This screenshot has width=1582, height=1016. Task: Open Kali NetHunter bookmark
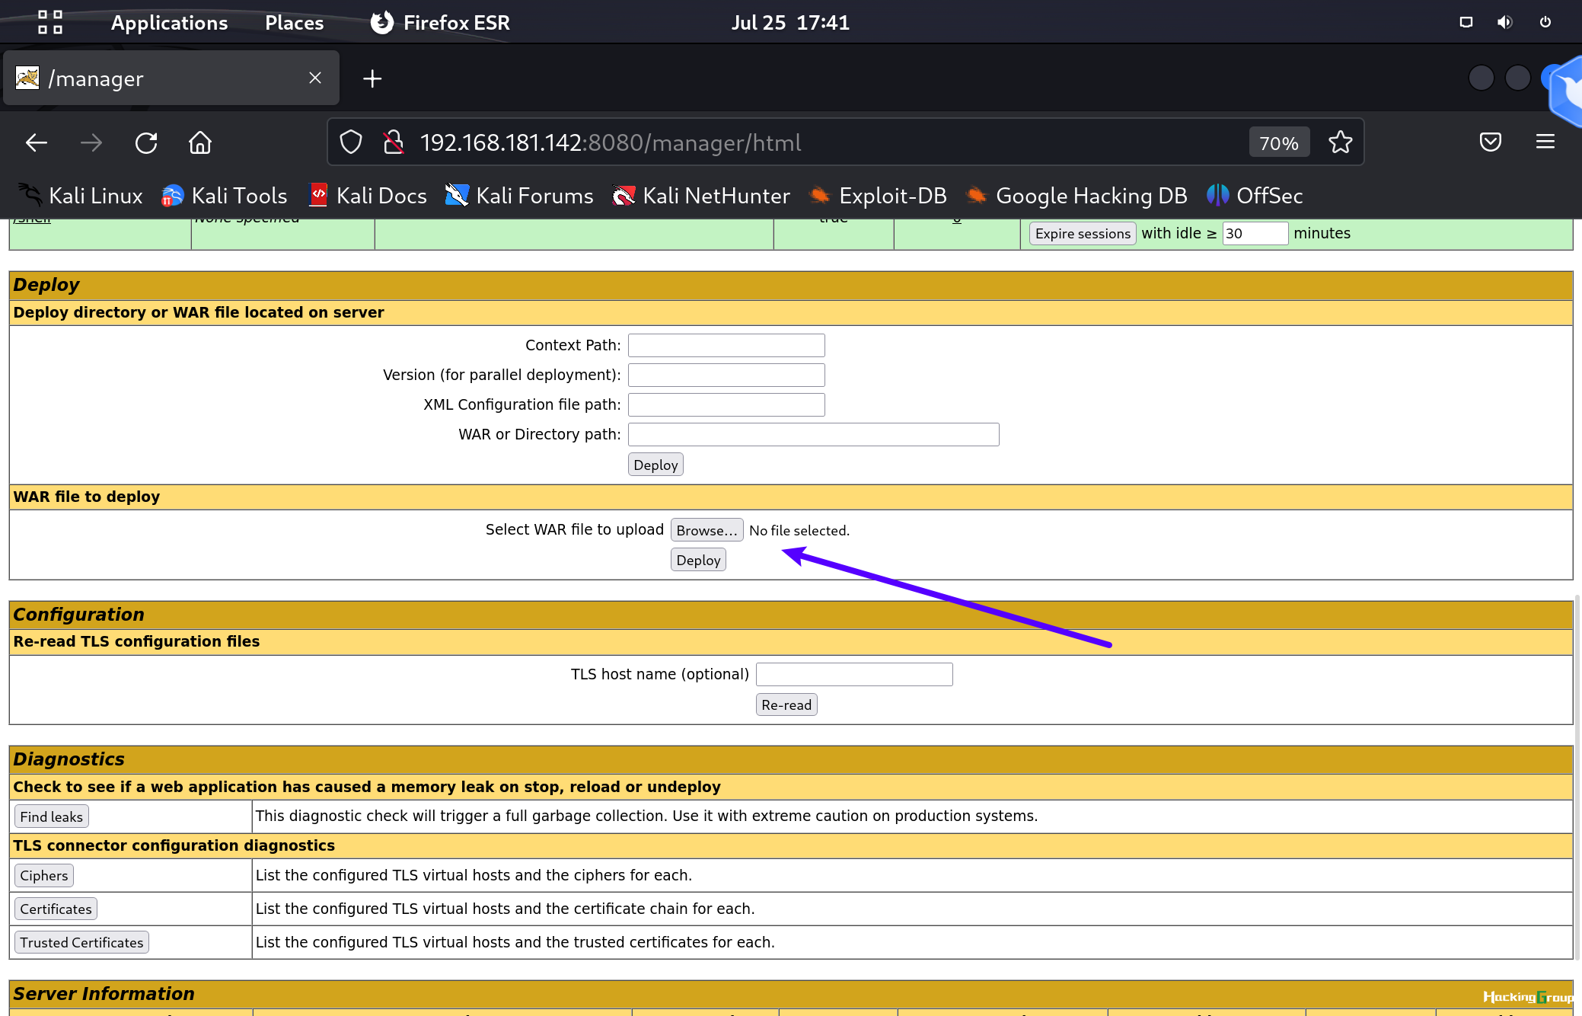701,196
